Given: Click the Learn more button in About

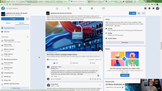Looking at the screenshot, I should tap(125, 42).
